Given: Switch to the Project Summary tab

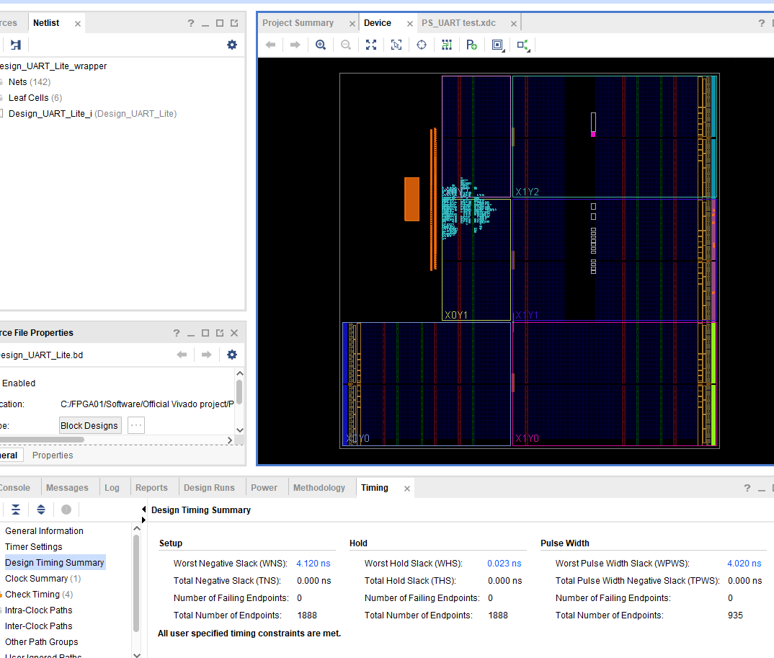Looking at the screenshot, I should [x=298, y=23].
